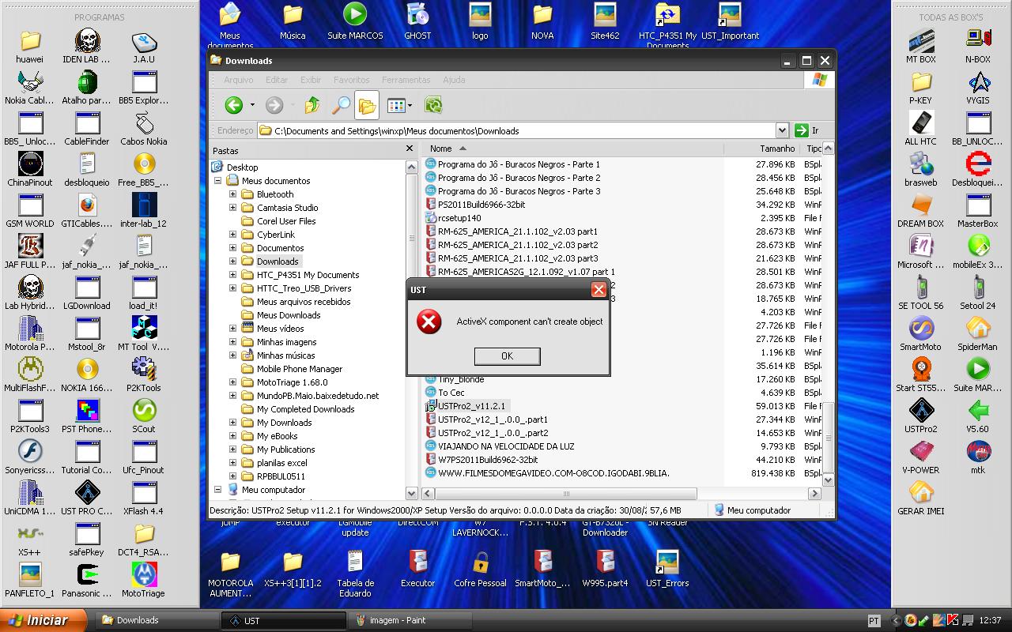Open the J.A.U program icon
1012x632 pixels.
point(144,46)
